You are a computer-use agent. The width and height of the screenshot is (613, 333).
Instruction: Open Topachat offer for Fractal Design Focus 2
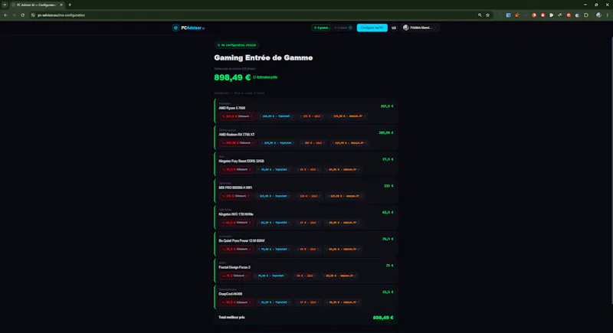pos(270,276)
